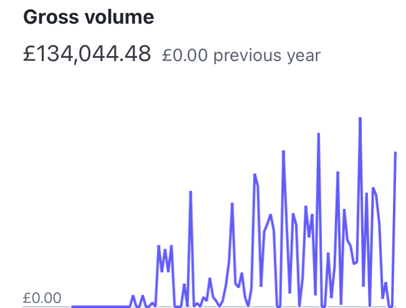Select the £134,044.48 total amount

87,55
